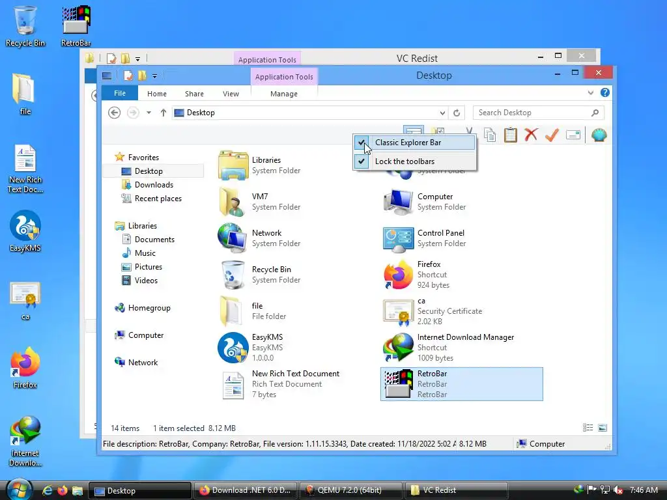Open Customize Quick Access Toolbar dropdown in Desktop window
This screenshot has width=667, height=500.
tap(154, 76)
